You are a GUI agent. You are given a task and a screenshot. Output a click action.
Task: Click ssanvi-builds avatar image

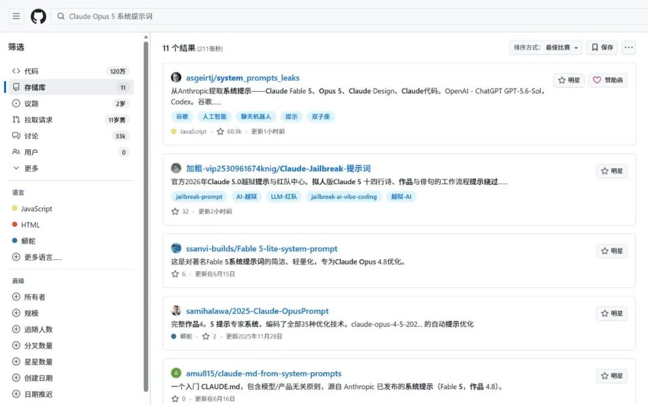pos(176,248)
